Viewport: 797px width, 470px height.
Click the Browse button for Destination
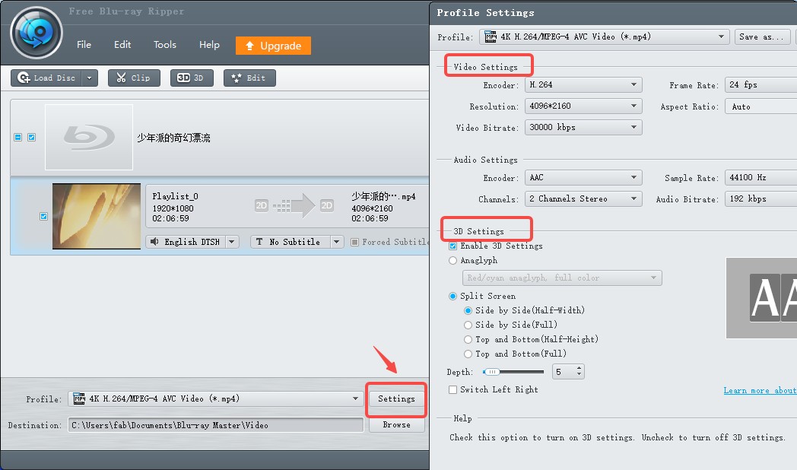click(396, 425)
